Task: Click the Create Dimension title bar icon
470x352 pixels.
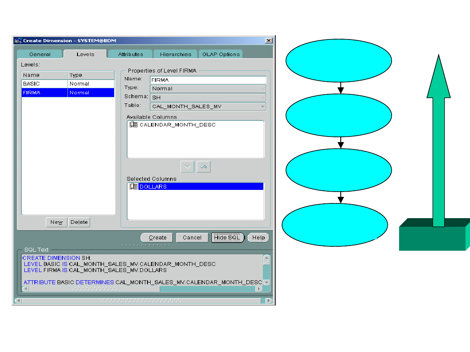Action: (x=18, y=40)
